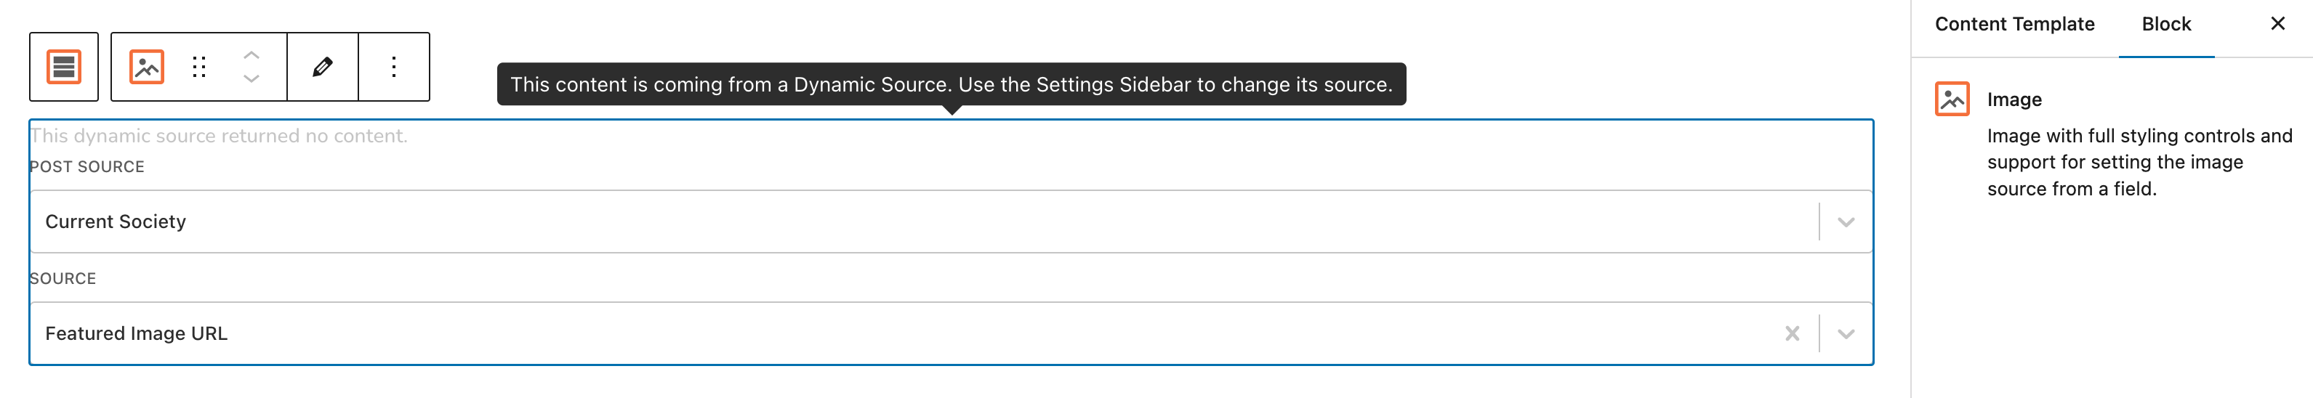Open block options three-dot menu
The width and height of the screenshot is (2313, 398).
(x=393, y=68)
